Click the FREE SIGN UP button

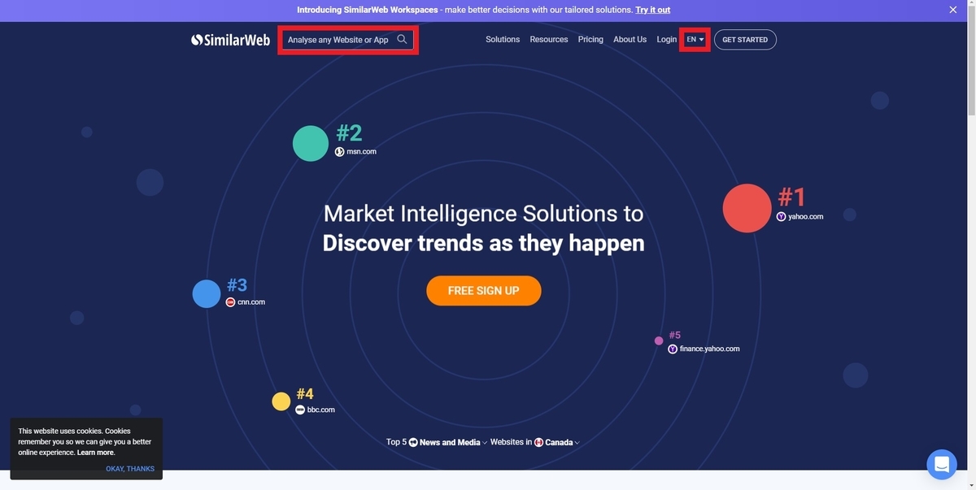[x=484, y=290]
